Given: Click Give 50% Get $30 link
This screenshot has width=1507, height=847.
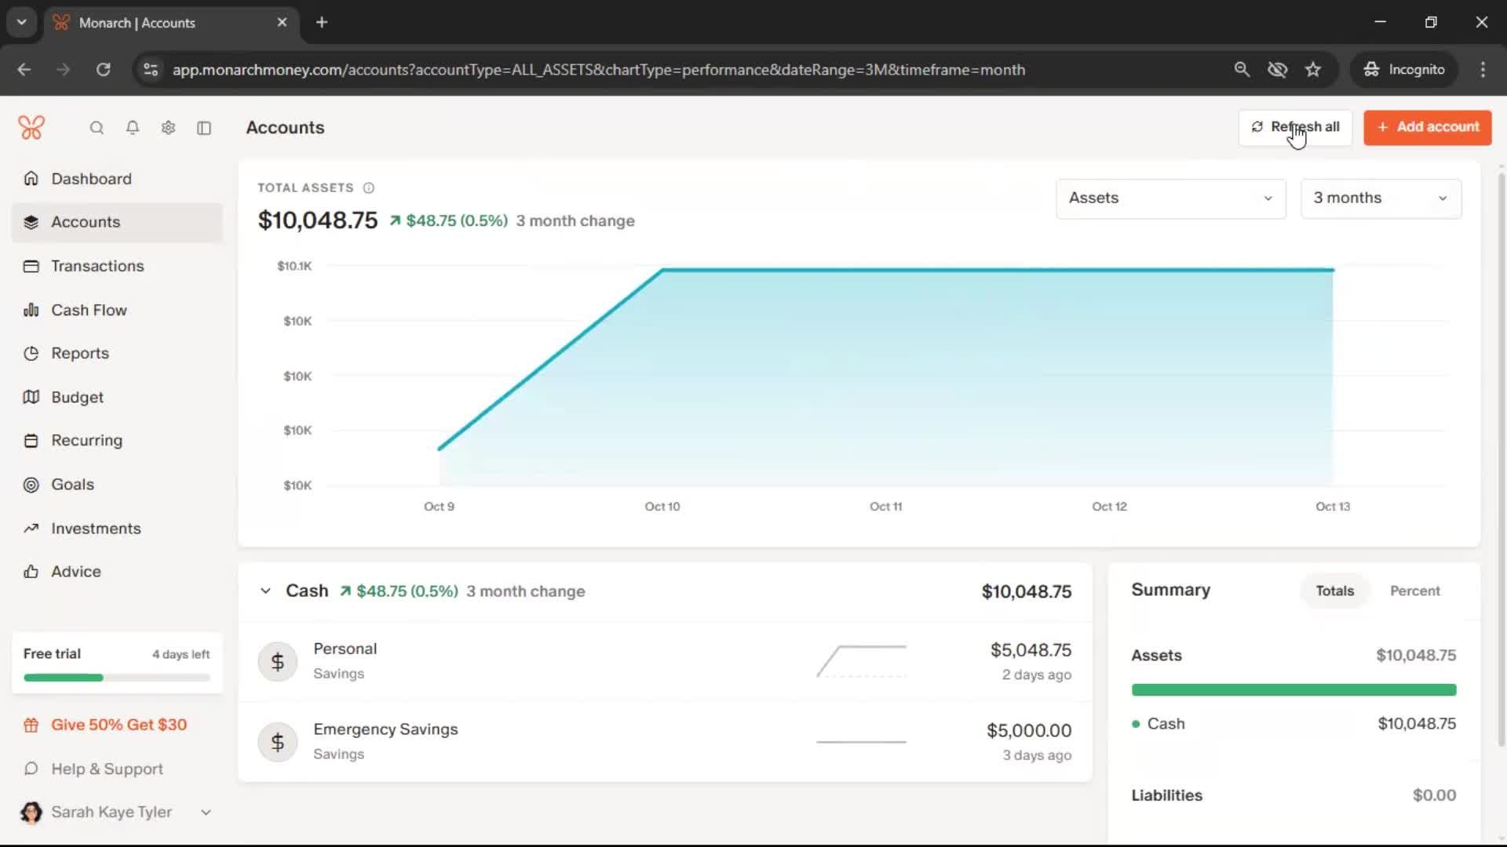Looking at the screenshot, I should [x=119, y=725].
